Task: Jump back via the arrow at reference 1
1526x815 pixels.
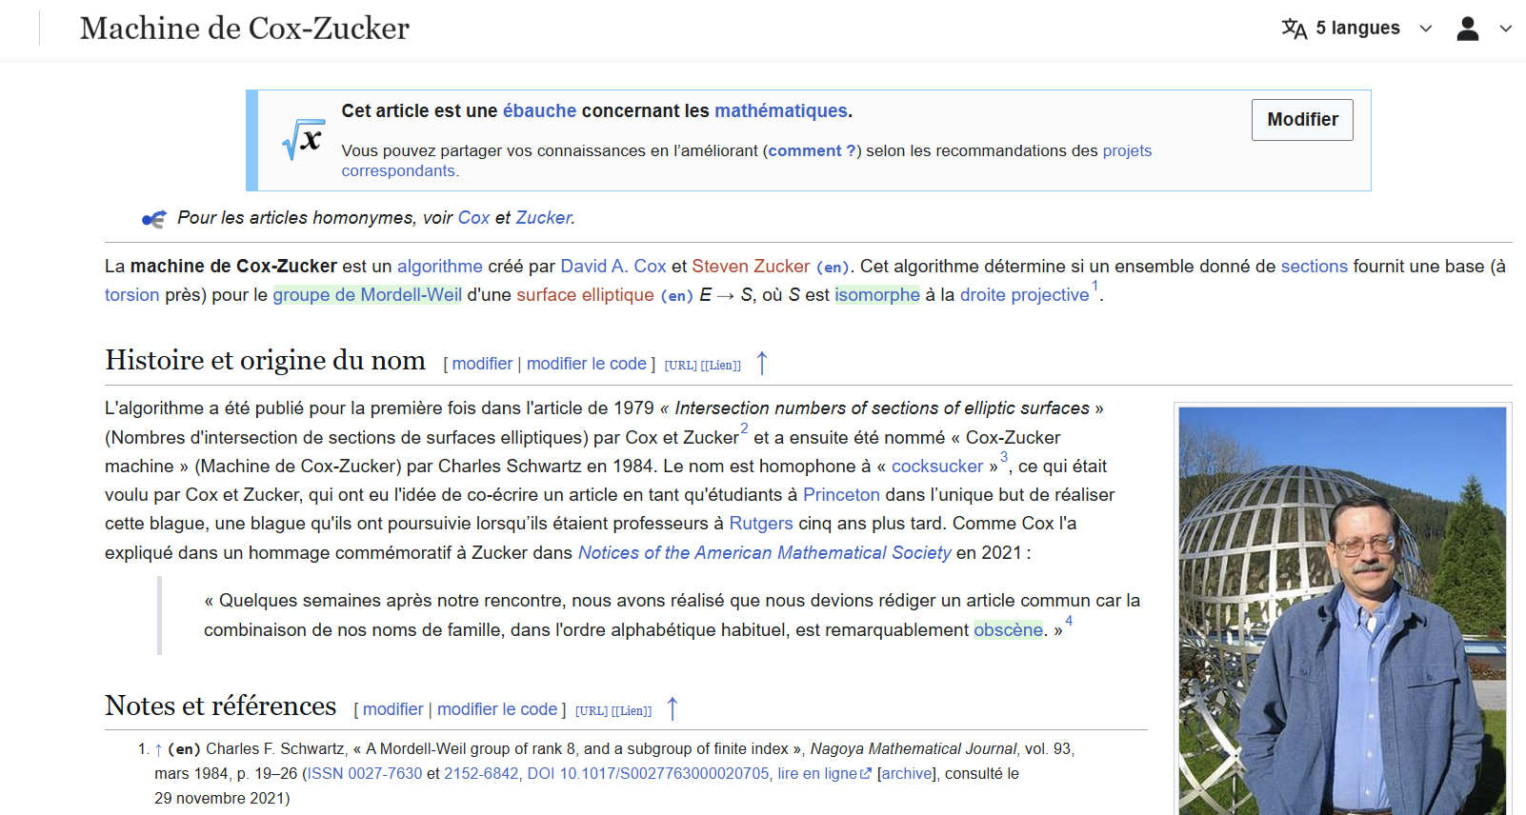Action: click(158, 749)
